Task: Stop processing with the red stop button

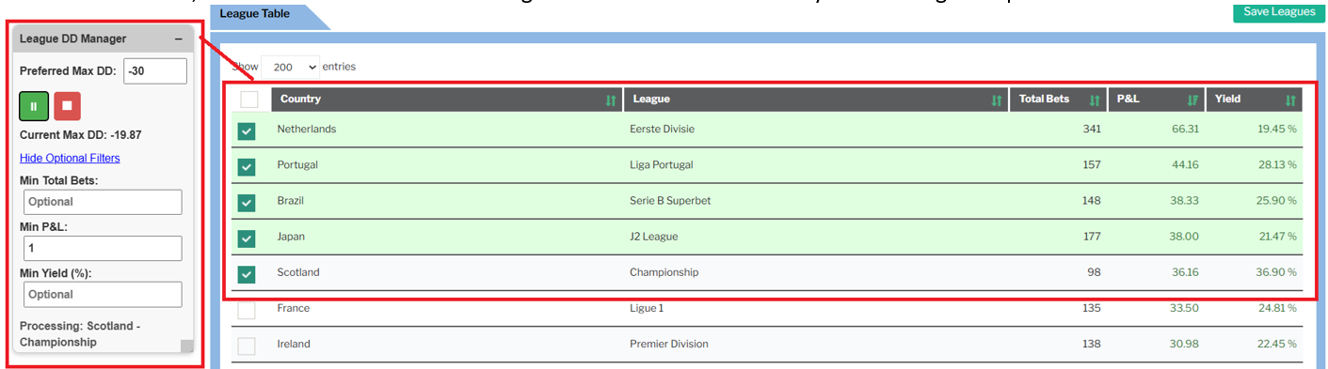Action: (x=67, y=106)
